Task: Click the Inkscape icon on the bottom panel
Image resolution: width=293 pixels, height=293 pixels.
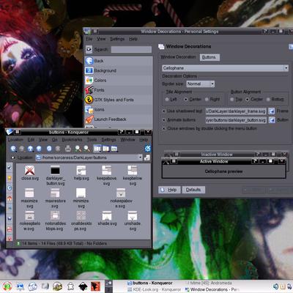Action: pyautogui.click(x=83, y=286)
